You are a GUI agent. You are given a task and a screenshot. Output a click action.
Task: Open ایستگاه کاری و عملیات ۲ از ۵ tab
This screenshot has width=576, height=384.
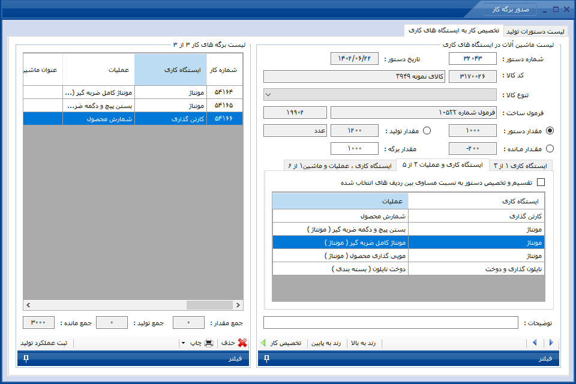point(442,164)
